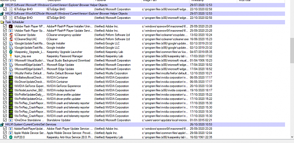The height and width of the screenshot is (143, 294).
Task: Click the Adobe Flash Player Up... task icon
Action: pos(11,31)
